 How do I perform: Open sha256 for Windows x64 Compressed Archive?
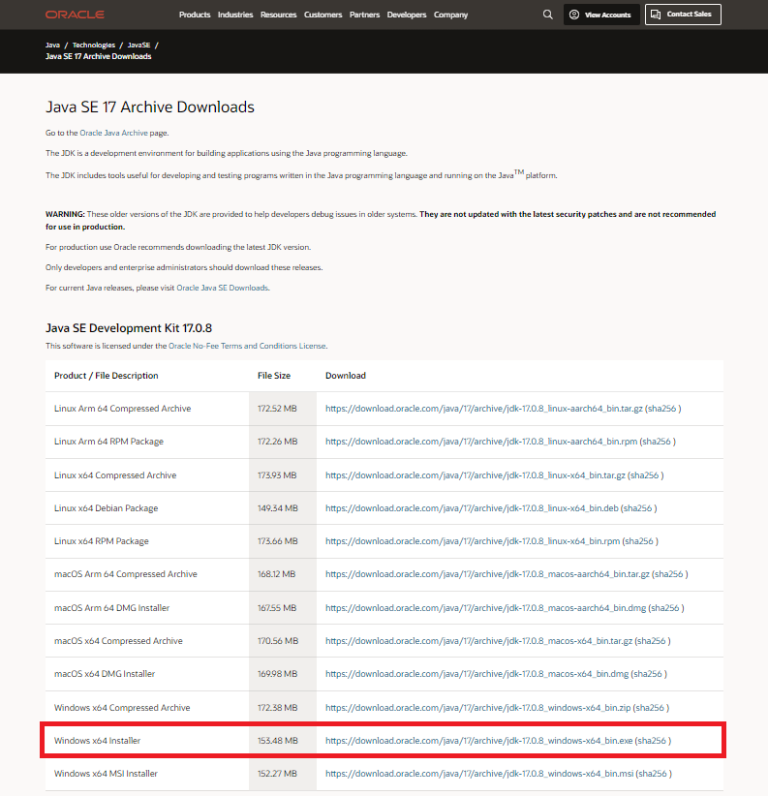(650, 708)
